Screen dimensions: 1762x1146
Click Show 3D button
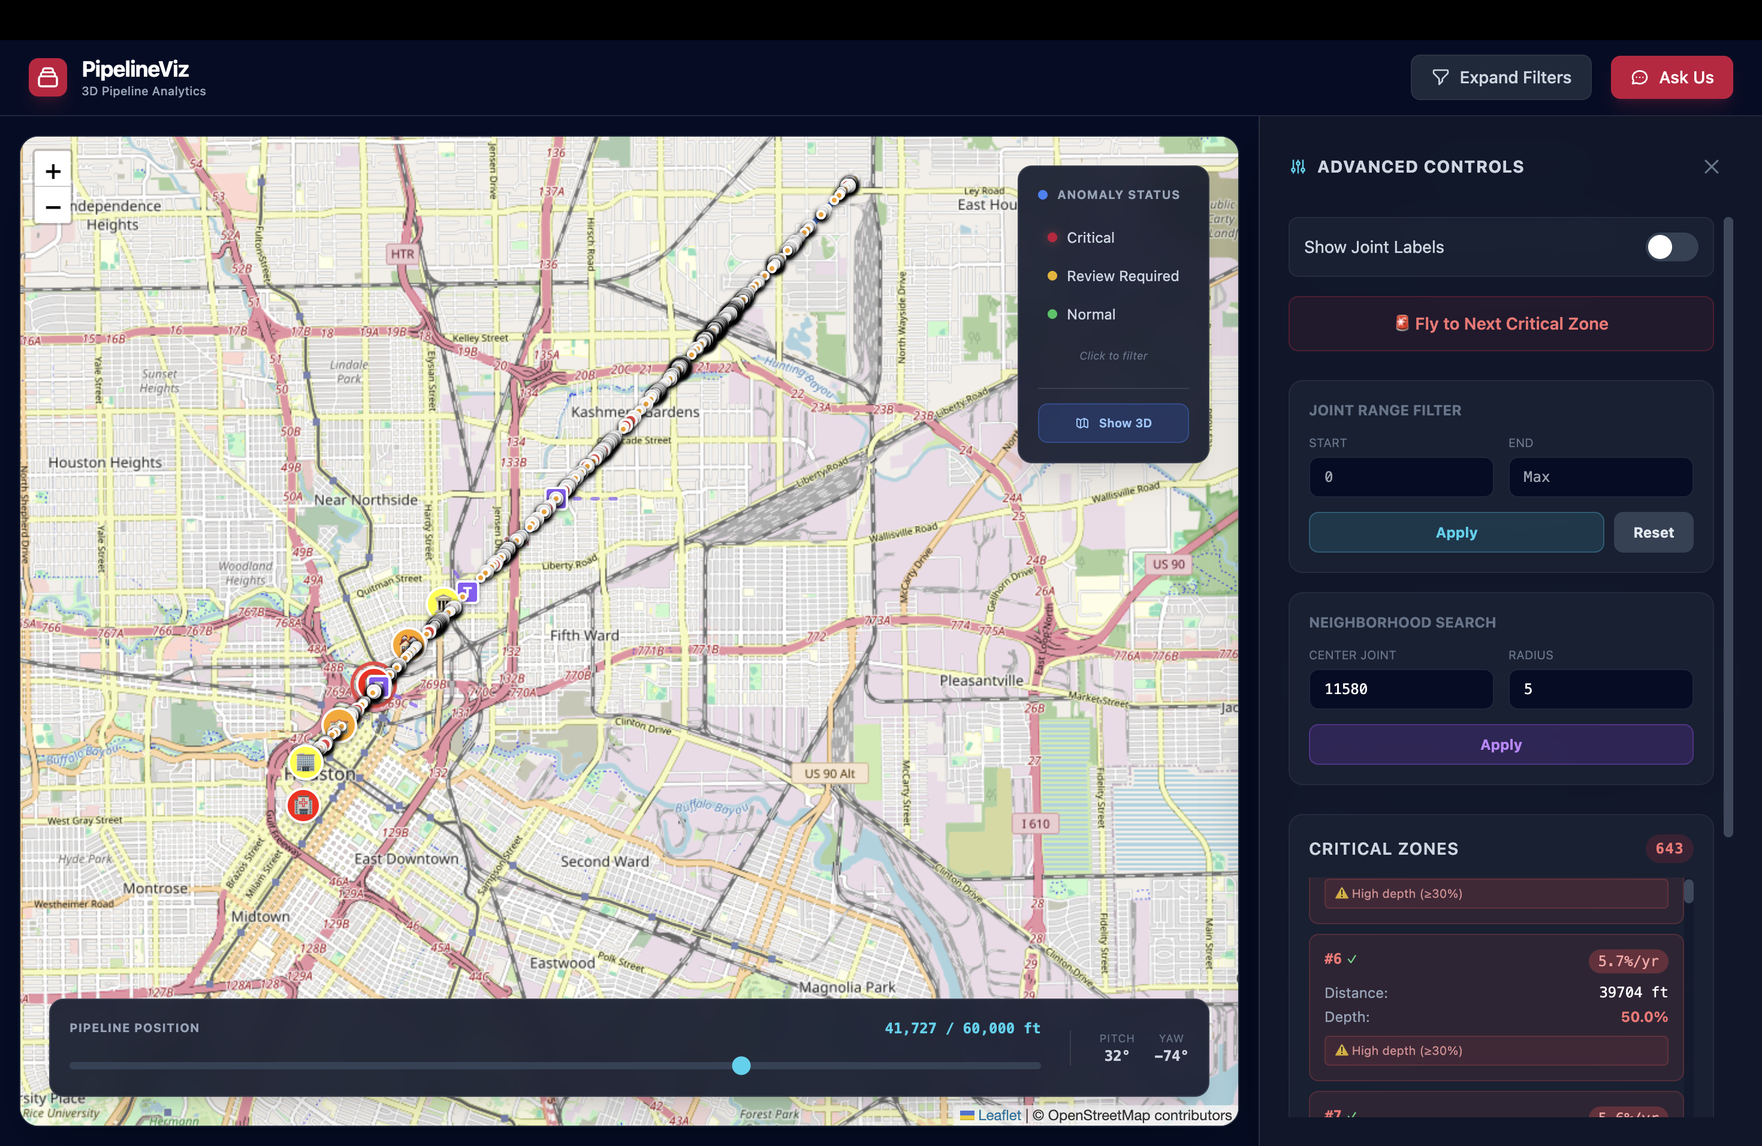pyautogui.click(x=1113, y=423)
